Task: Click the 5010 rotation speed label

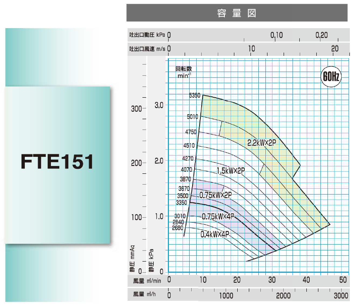Action: [x=193, y=117]
